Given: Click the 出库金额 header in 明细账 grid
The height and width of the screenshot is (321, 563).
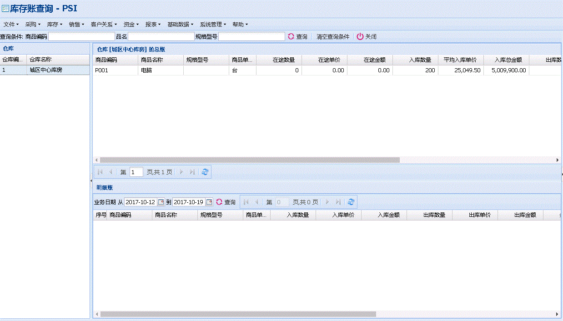Looking at the screenshot, I should pyautogui.click(x=520, y=215).
